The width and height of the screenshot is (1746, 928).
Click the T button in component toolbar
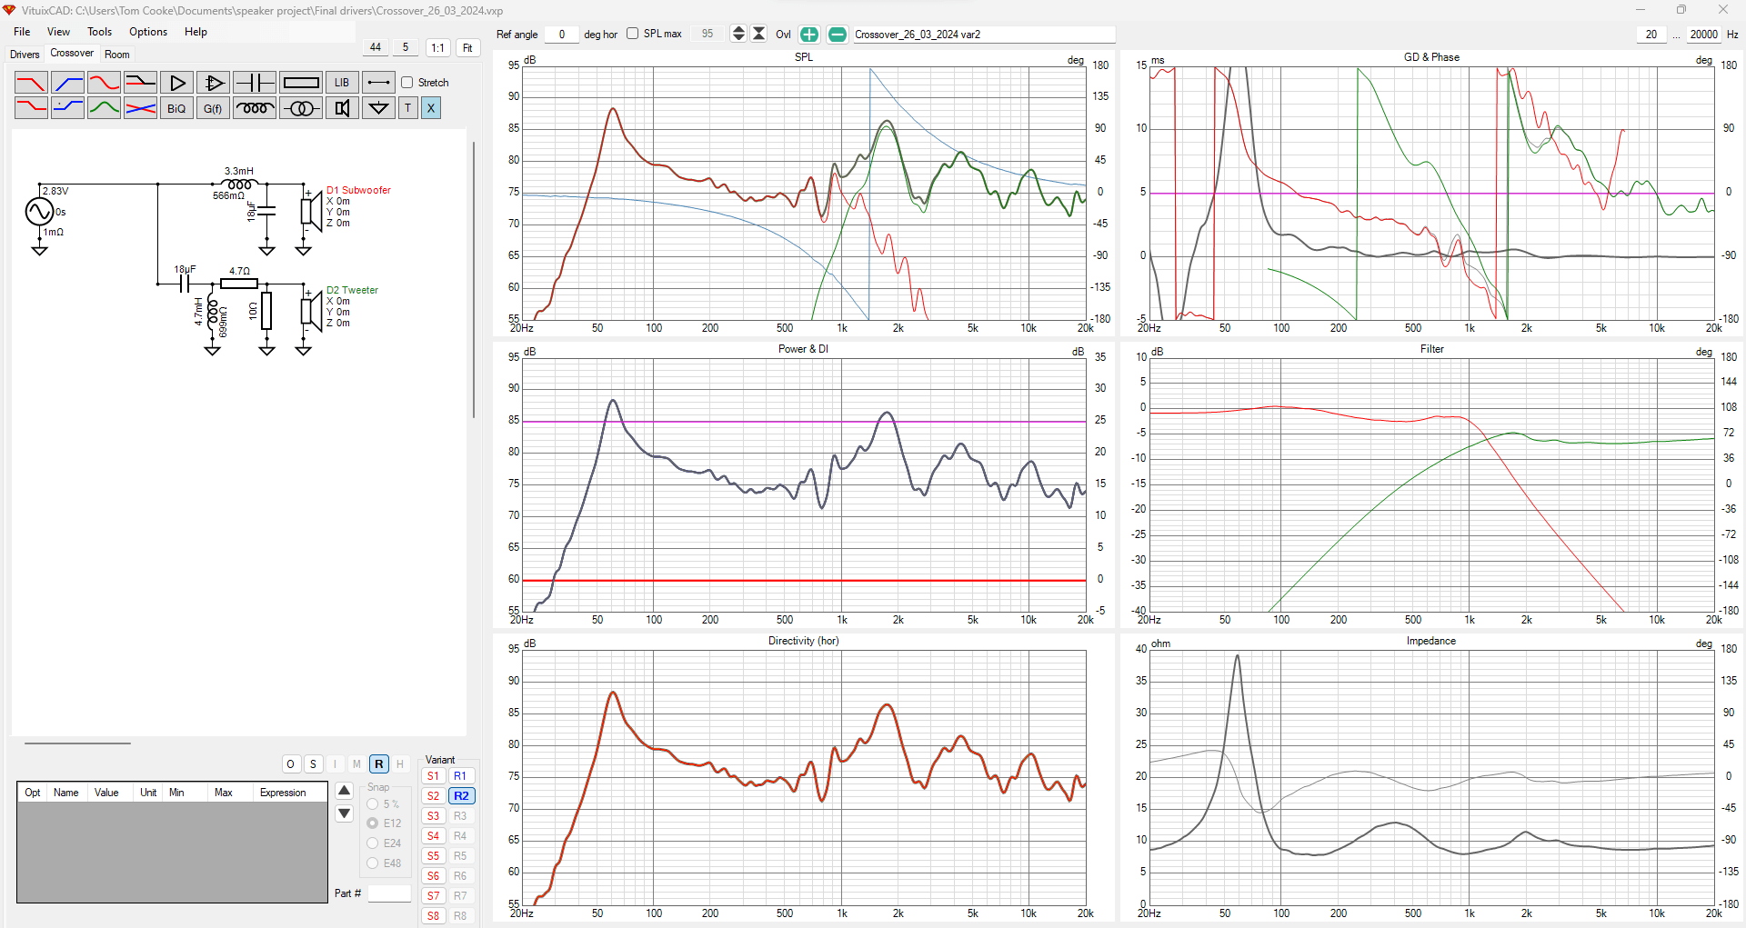(x=407, y=108)
